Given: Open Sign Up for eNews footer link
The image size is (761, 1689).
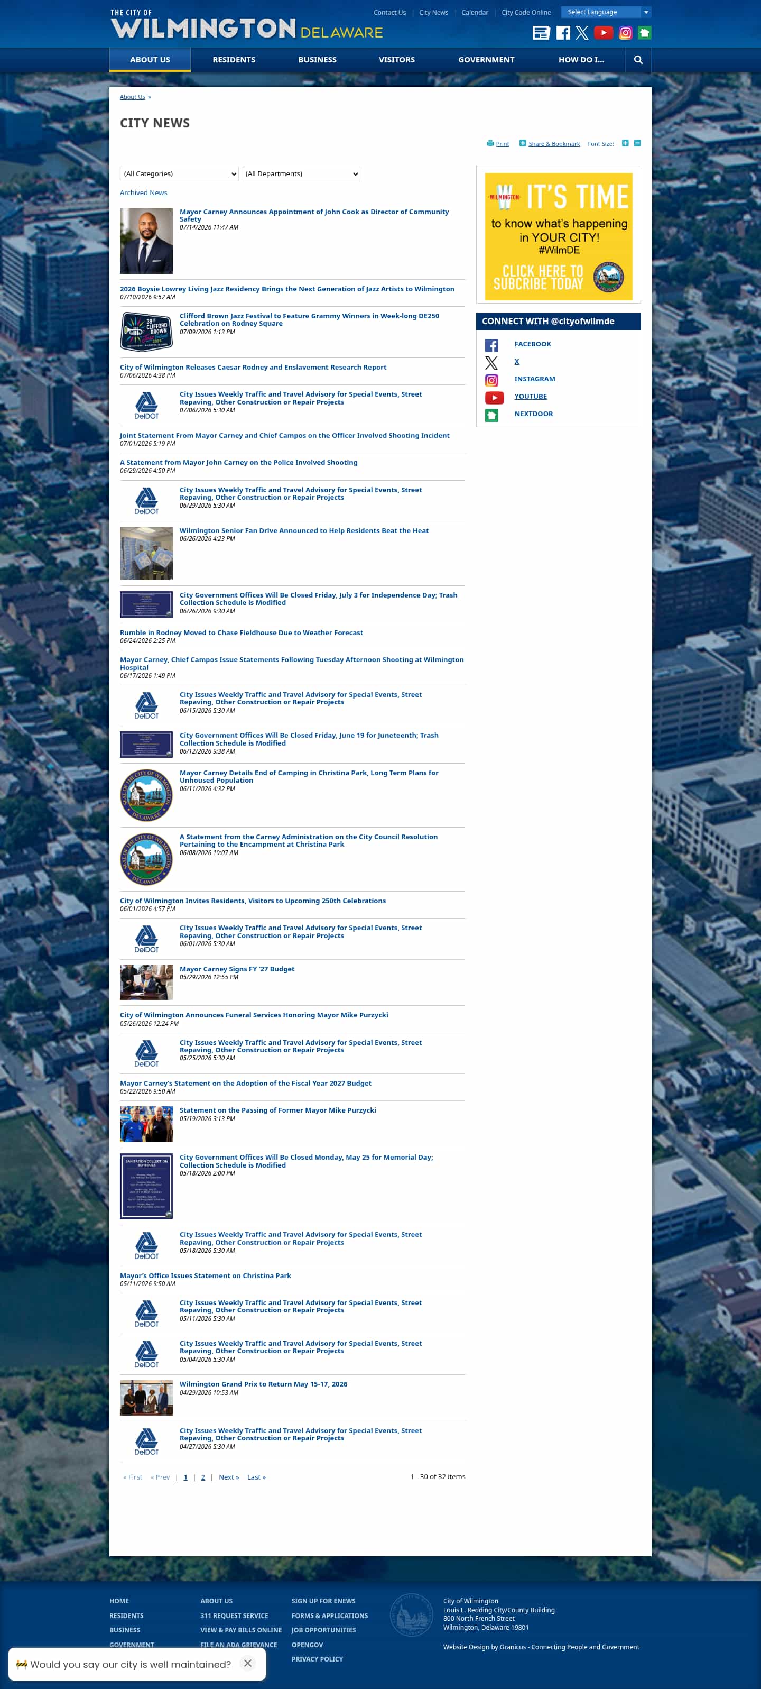Looking at the screenshot, I should pyautogui.click(x=323, y=1601).
